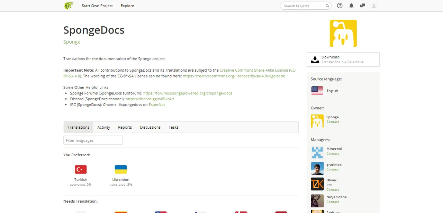Open the help question mark icon
The height and width of the screenshot is (213, 443).
pyautogui.click(x=340, y=6)
